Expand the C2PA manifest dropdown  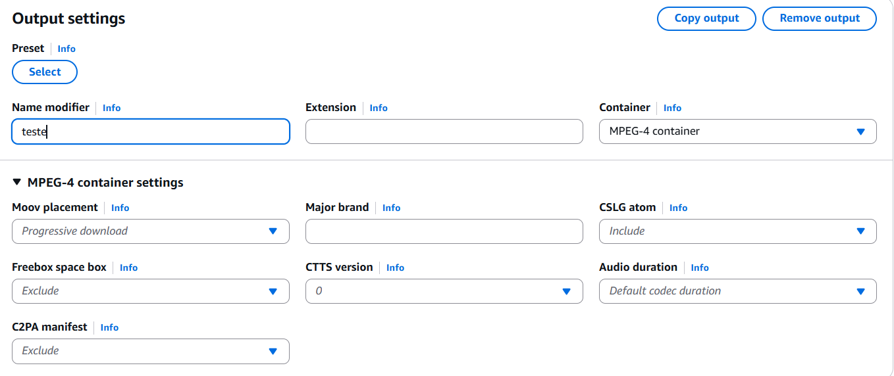point(151,351)
